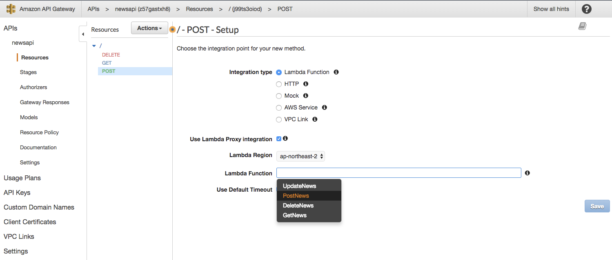Click the info icon next to Mock

click(x=306, y=96)
